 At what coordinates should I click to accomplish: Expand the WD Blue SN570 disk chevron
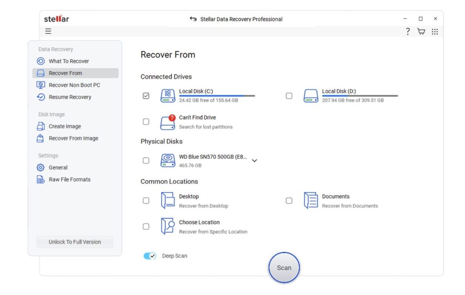click(254, 161)
